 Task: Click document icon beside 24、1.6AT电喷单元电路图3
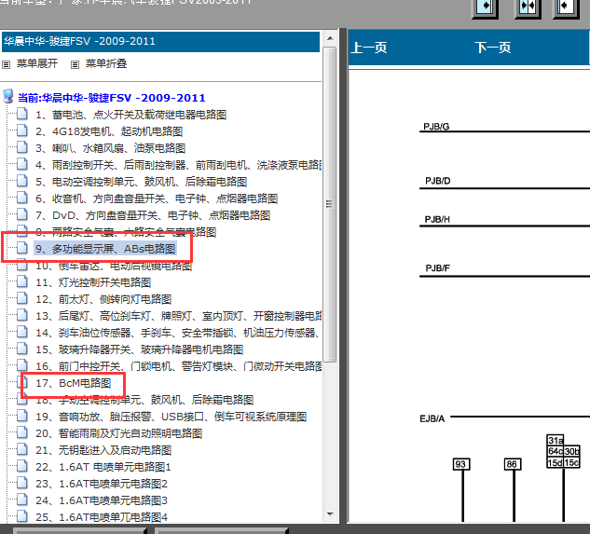click(x=22, y=499)
